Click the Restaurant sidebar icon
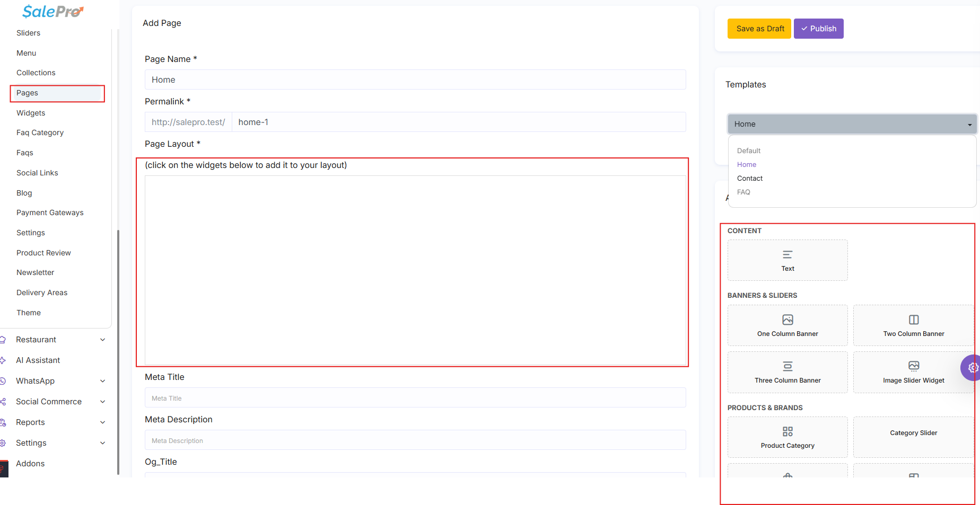980x505 pixels. click(3, 340)
